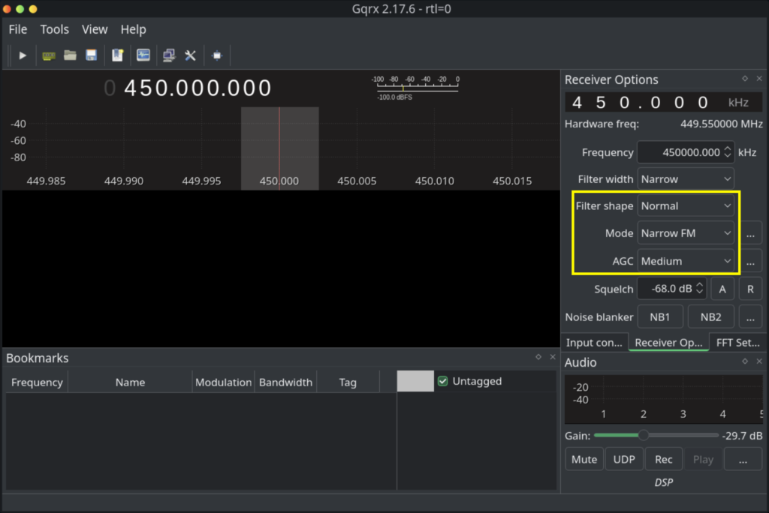The width and height of the screenshot is (769, 513).
Task: Click the squelch auto A button
Action: (x=722, y=289)
